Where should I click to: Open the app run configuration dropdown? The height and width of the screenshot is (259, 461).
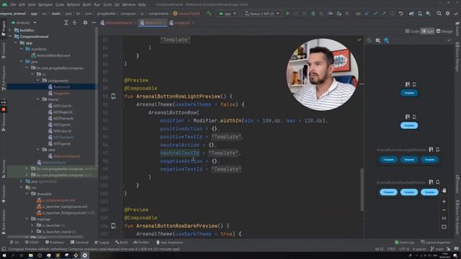(x=228, y=14)
